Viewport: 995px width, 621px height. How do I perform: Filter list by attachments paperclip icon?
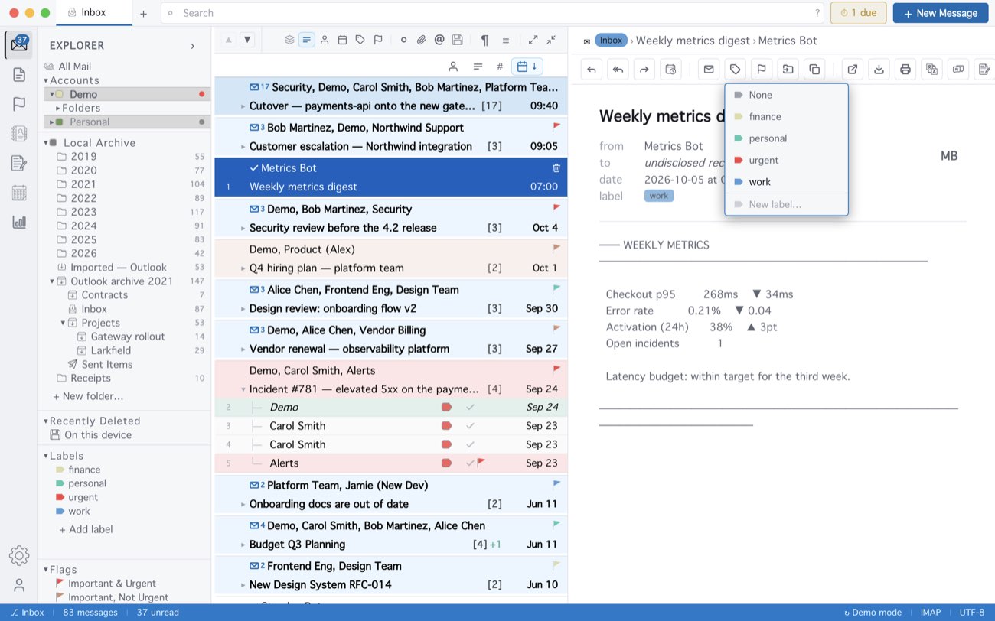[421, 40]
